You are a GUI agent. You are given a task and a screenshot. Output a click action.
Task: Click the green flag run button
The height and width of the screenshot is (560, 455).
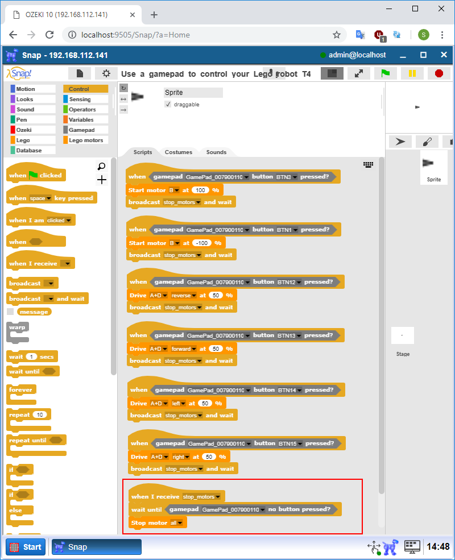point(386,73)
